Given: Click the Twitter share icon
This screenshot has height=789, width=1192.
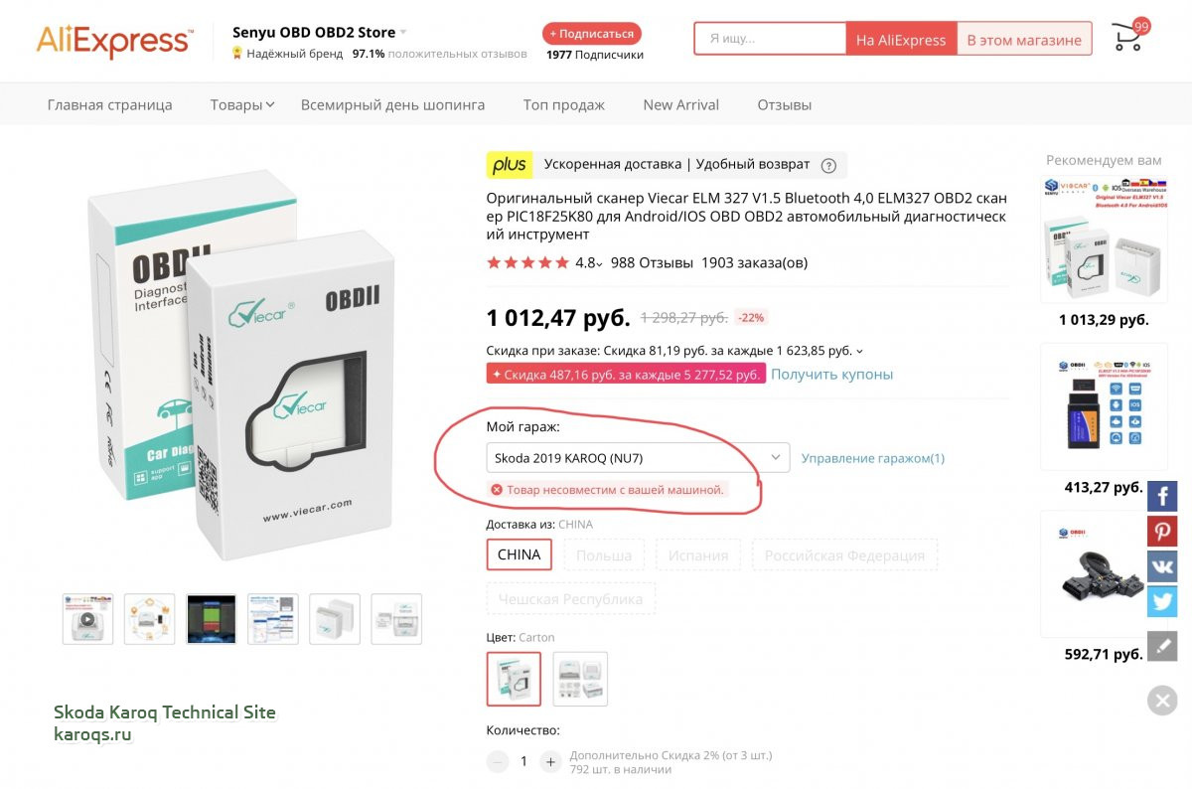Looking at the screenshot, I should click(1162, 601).
